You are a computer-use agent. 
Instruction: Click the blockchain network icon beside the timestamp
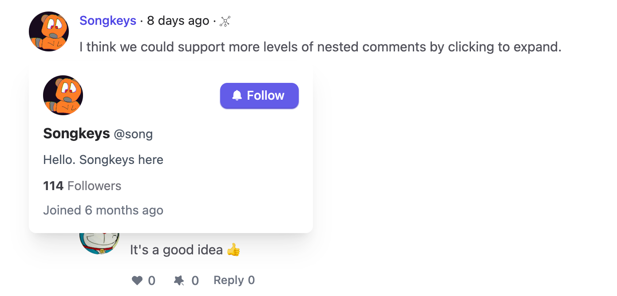[x=225, y=21]
